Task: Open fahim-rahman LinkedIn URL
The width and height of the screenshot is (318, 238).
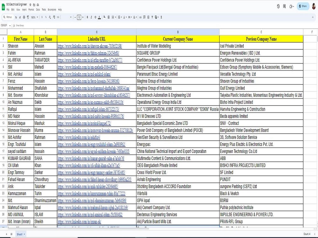Action: tap(88, 53)
